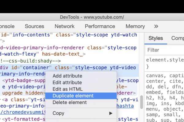The width and height of the screenshot is (184, 122).
Task: Open the Copy submenu arrow
Action: pyautogui.click(x=111, y=113)
